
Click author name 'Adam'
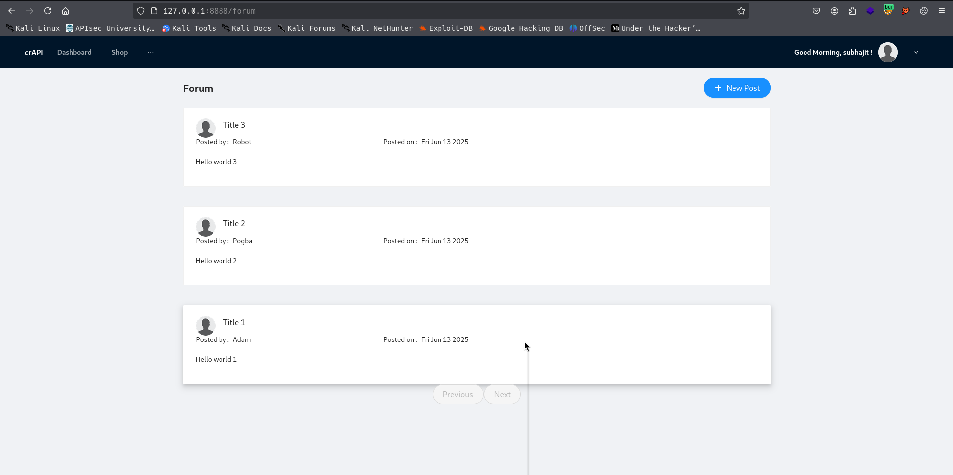click(x=242, y=339)
